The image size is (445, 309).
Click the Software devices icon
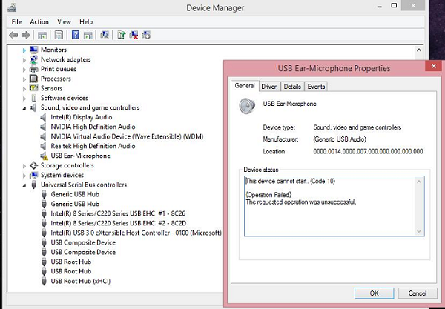[x=34, y=98]
